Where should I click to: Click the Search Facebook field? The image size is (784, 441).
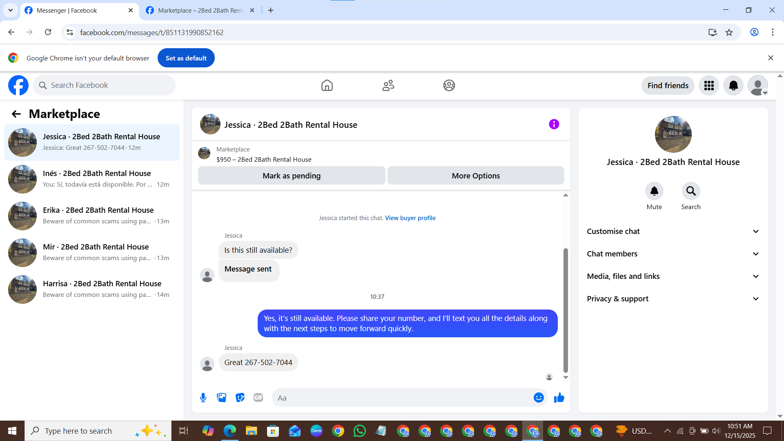(104, 85)
